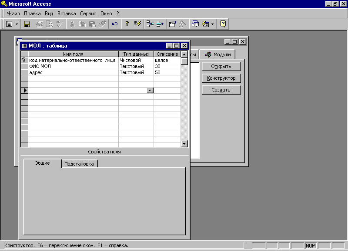Switch to the Подстановка tab
Screen dimensions: 348x251
pos(79,164)
